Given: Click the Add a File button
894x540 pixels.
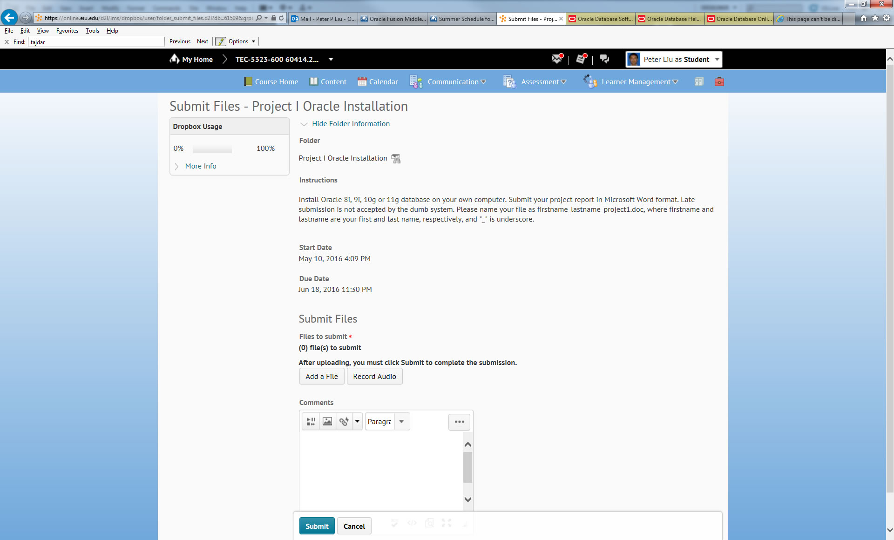Looking at the screenshot, I should [322, 376].
